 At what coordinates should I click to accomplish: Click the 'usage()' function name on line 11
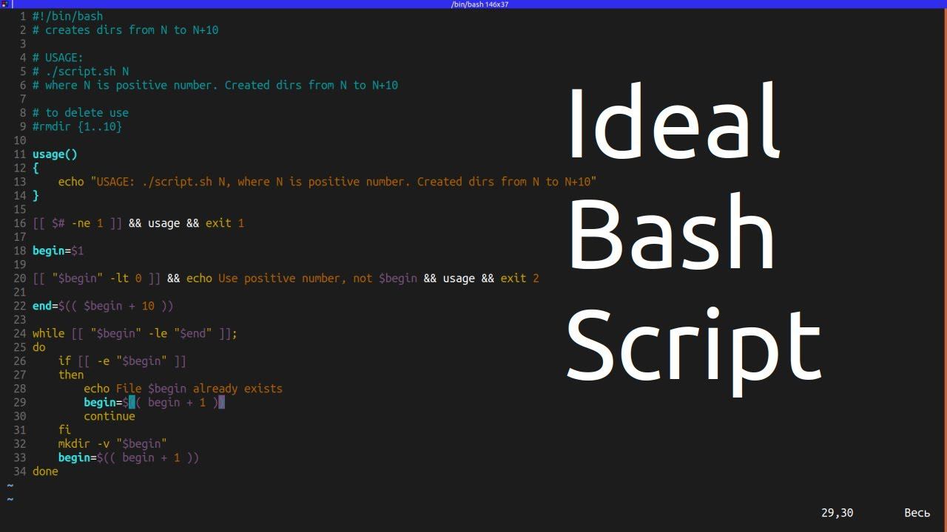click(55, 154)
